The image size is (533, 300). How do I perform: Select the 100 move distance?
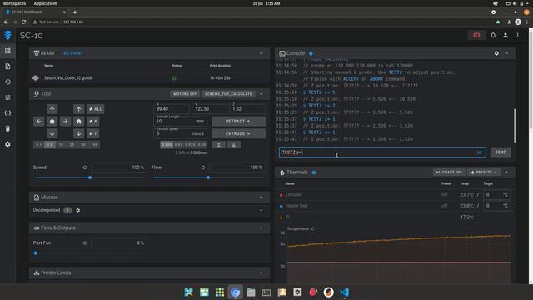coord(94,144)
